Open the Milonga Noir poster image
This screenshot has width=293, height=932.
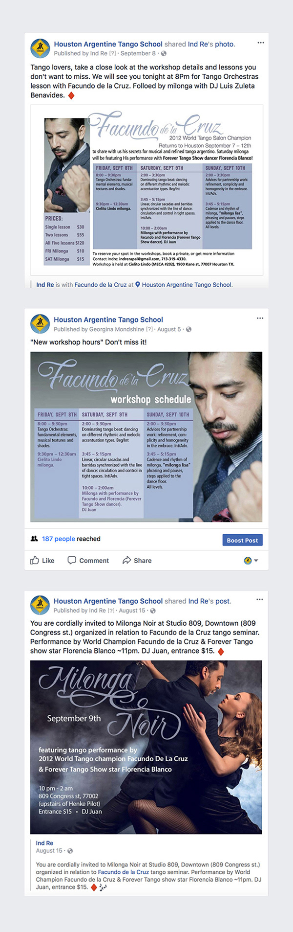(x=146, y=747)
